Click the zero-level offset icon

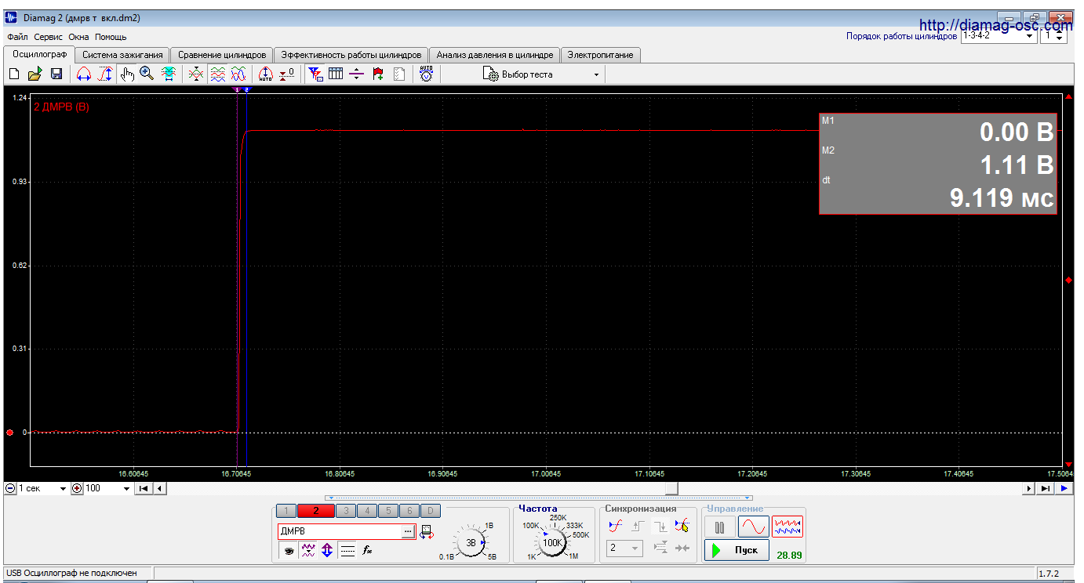point(287,74)
